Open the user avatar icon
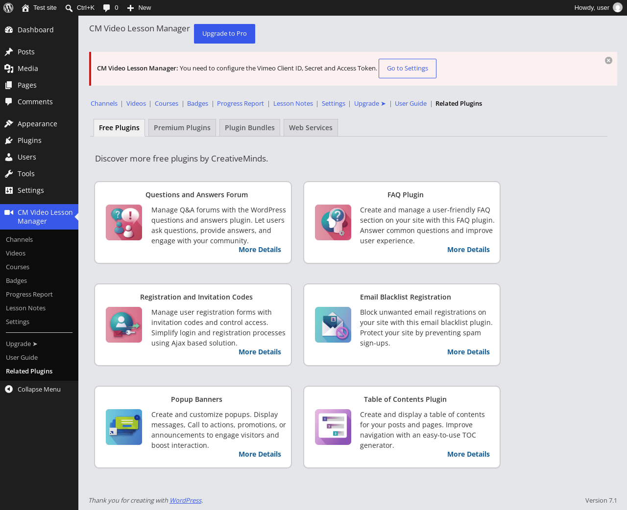Image resolution: width=627 pixels, height=510 pixels. coord(618,8)
